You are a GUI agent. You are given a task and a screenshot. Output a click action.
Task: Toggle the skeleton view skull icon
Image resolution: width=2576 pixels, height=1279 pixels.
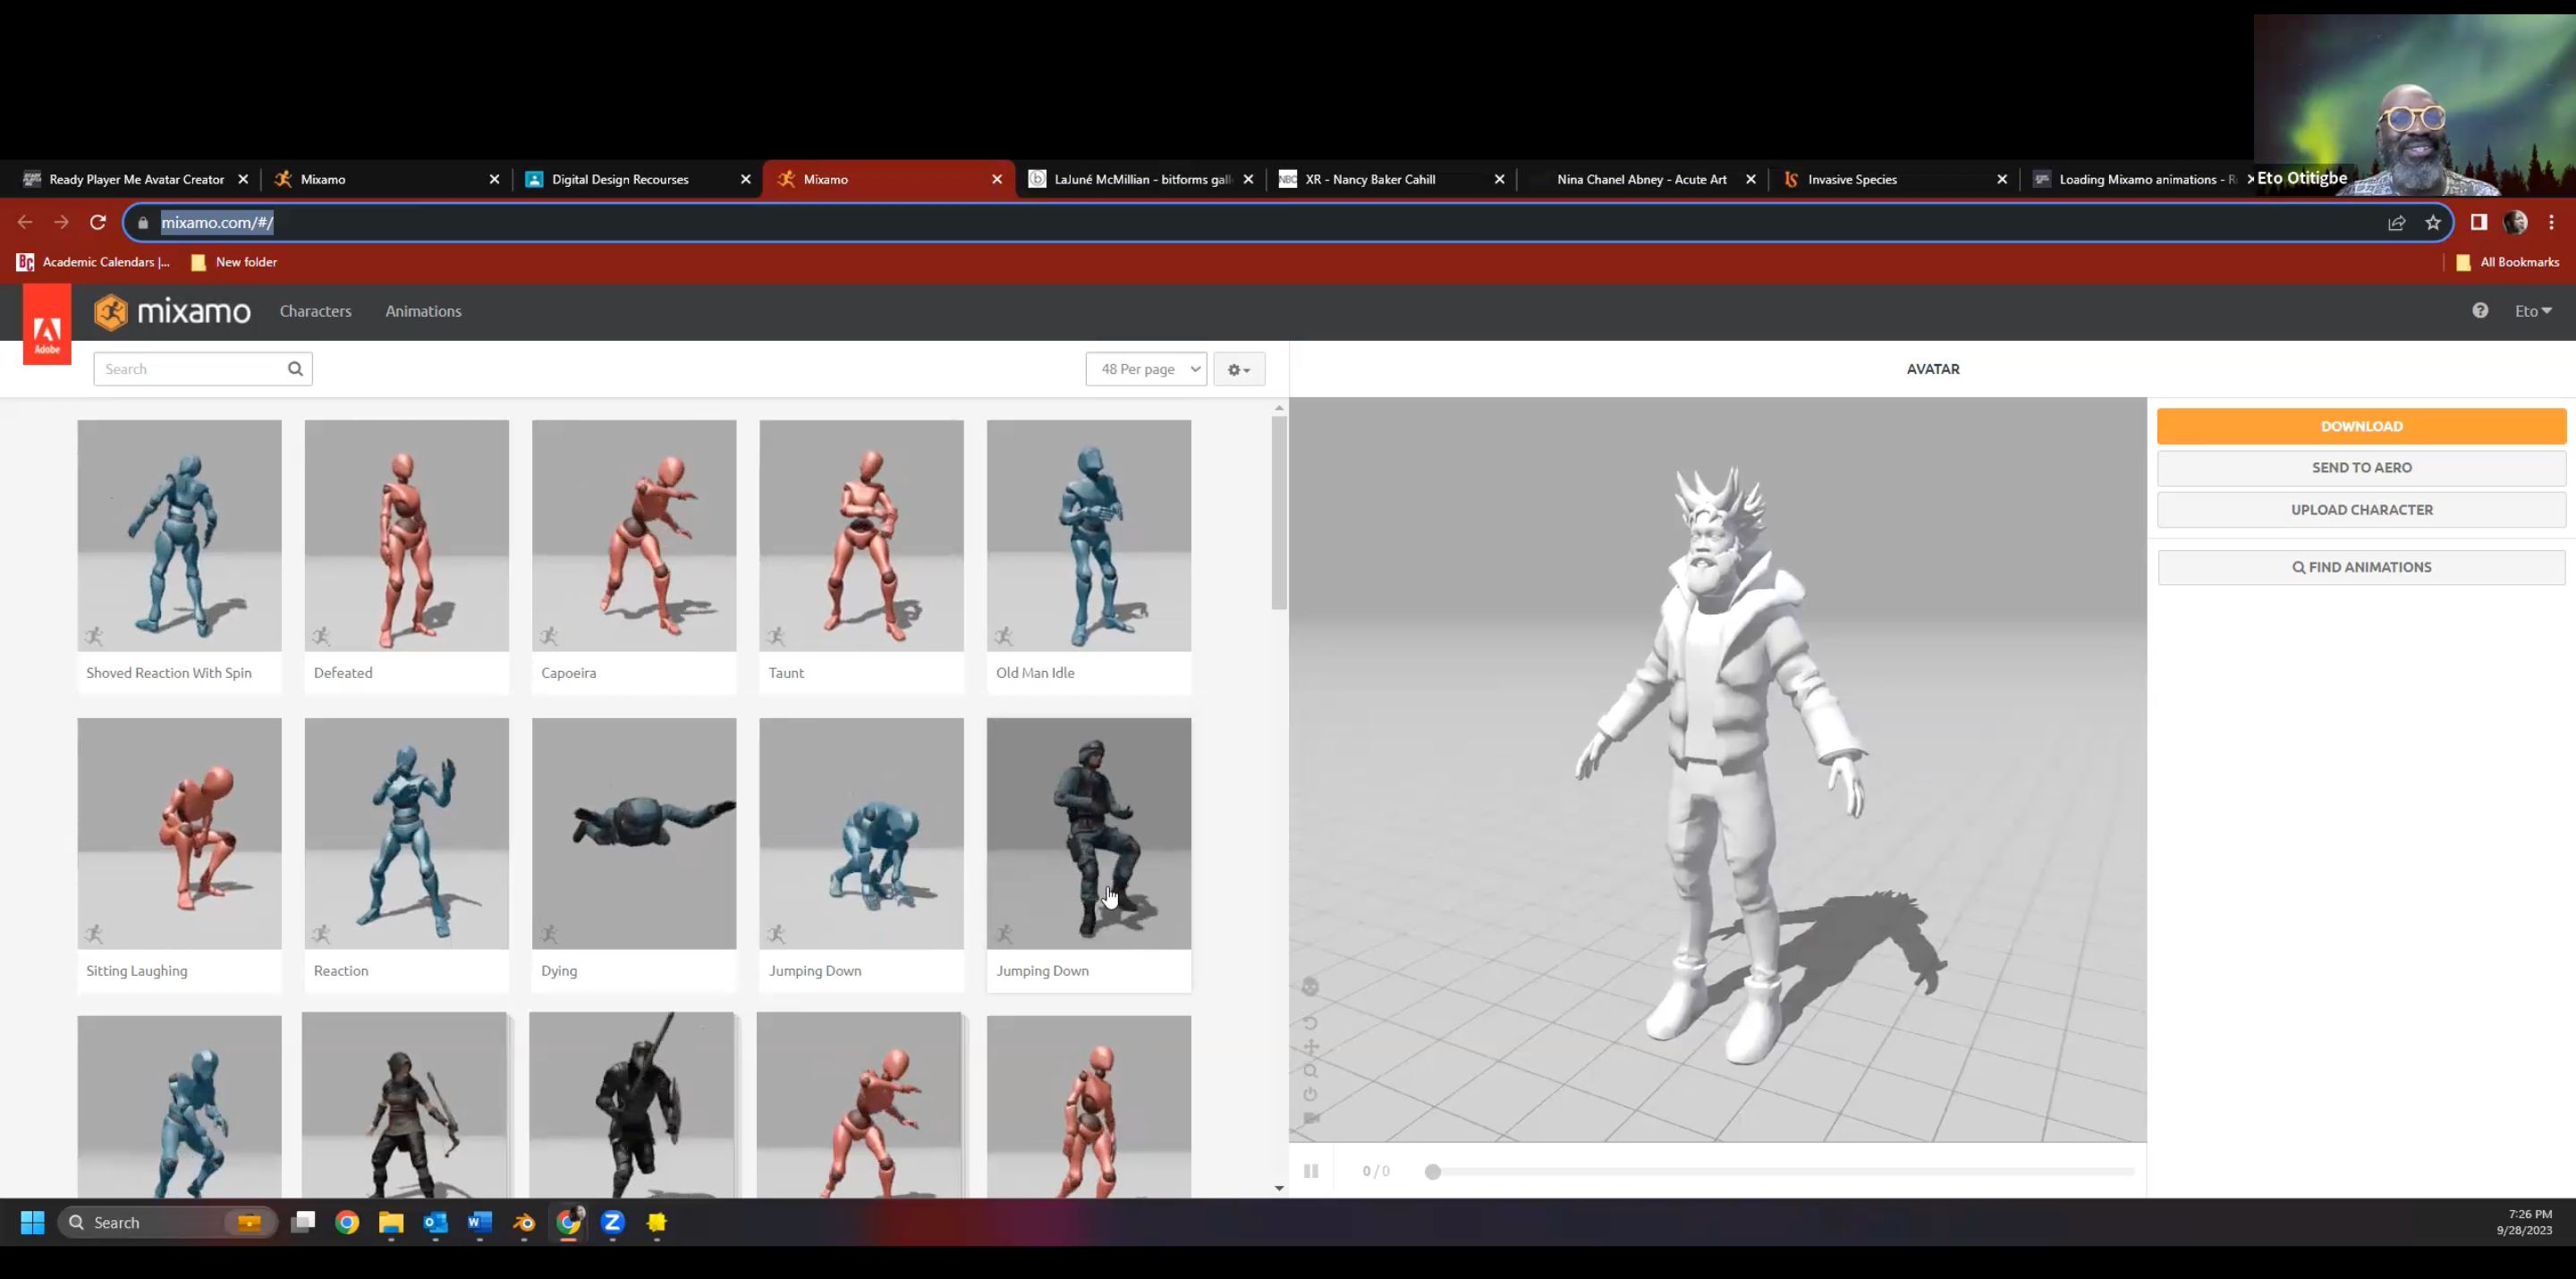[1310, 987]
